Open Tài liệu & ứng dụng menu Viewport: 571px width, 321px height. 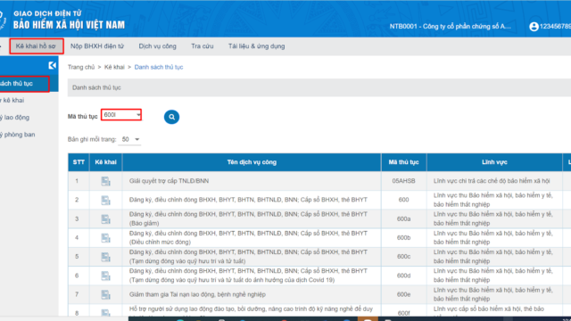[x=256, y=46]
